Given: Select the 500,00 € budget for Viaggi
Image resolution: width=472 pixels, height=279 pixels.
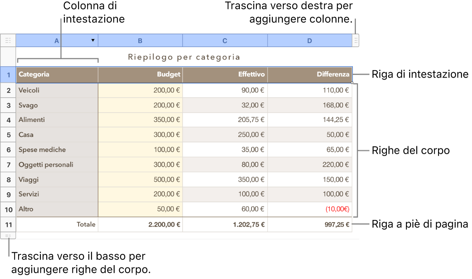Looking at the screenshot, I should coord(140,180).
